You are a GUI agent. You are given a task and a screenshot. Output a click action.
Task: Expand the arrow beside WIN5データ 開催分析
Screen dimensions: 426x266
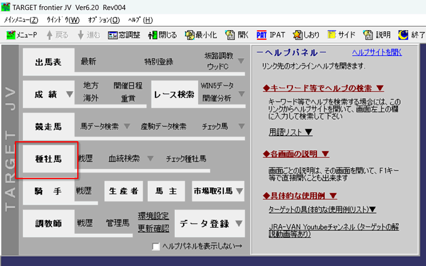241,94
